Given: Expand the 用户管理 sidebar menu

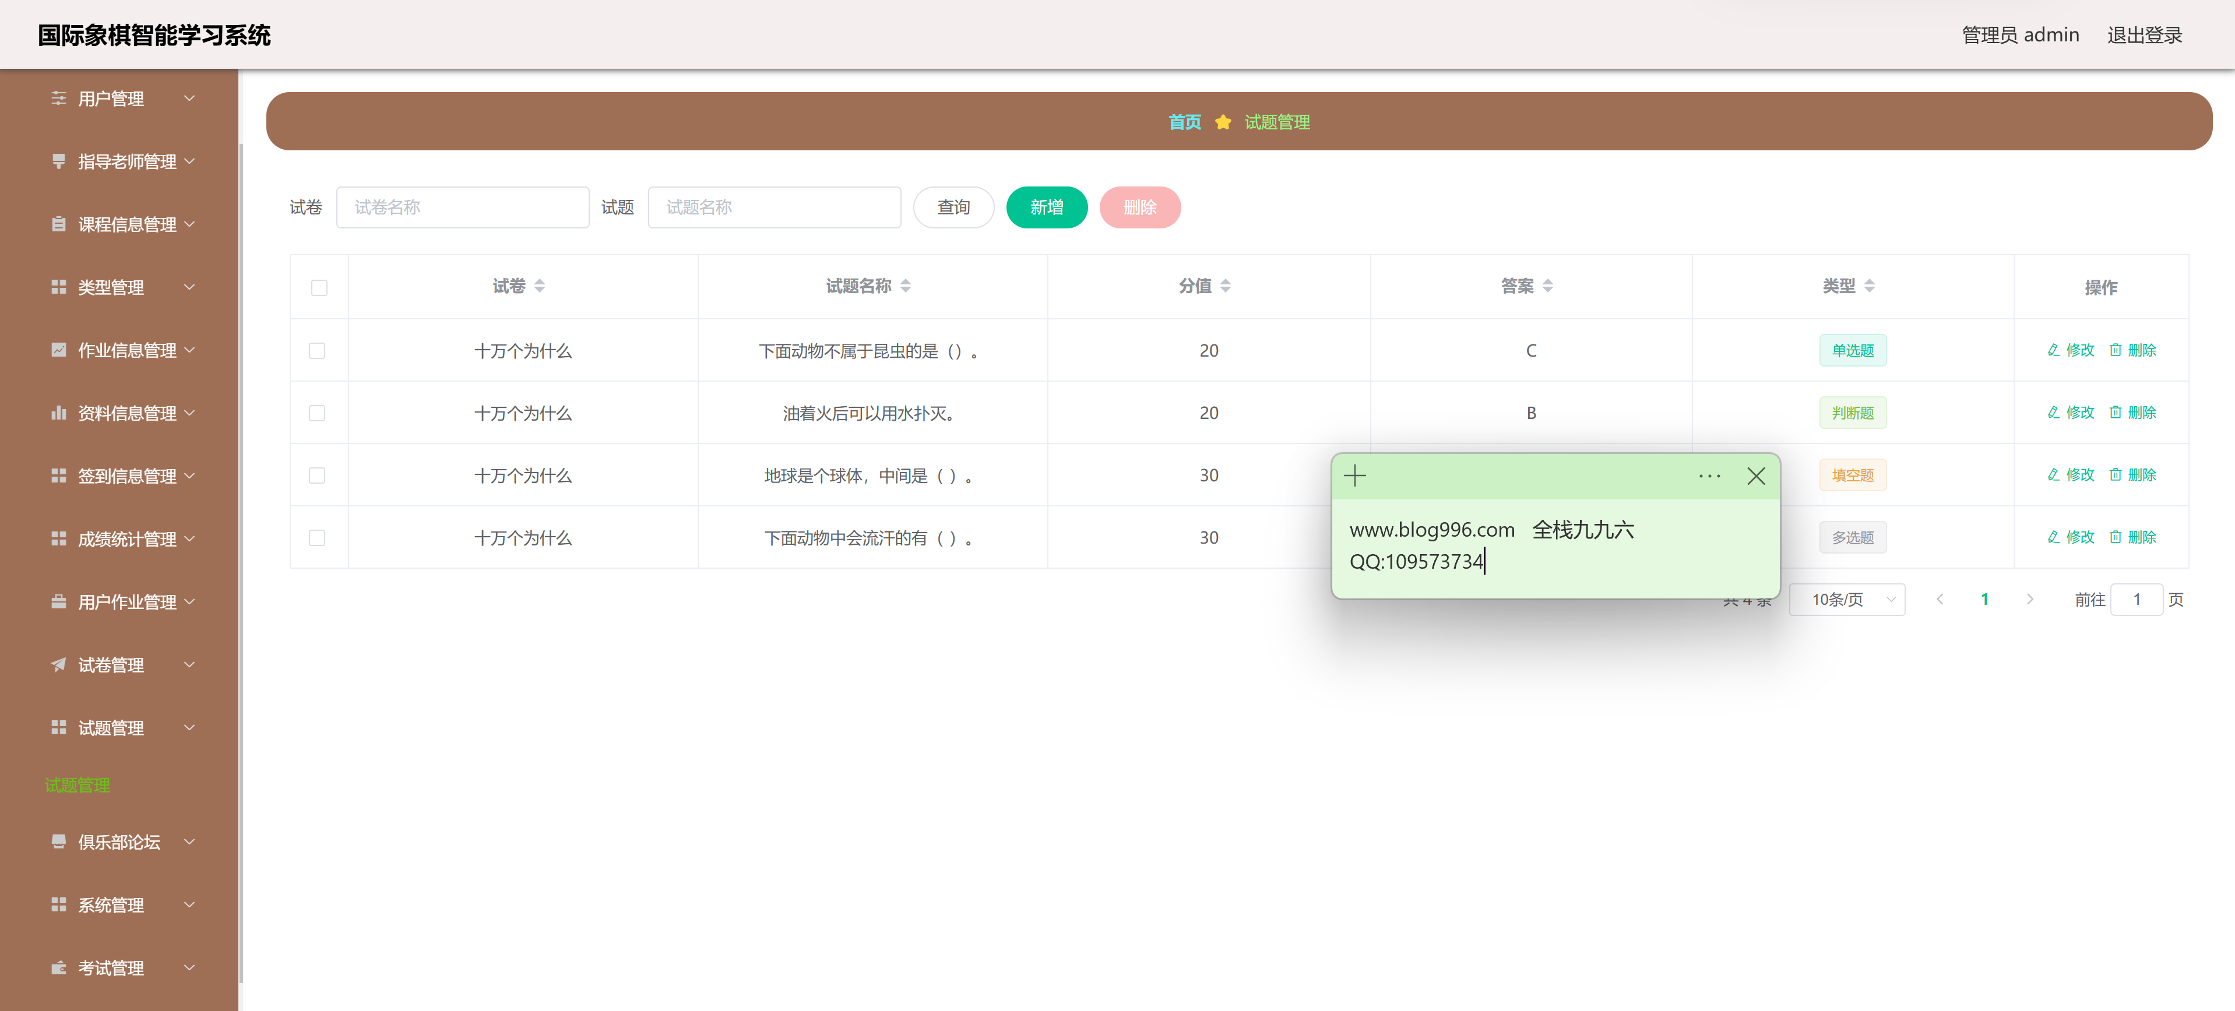Looking at the screenshot, I should [121, 99].
